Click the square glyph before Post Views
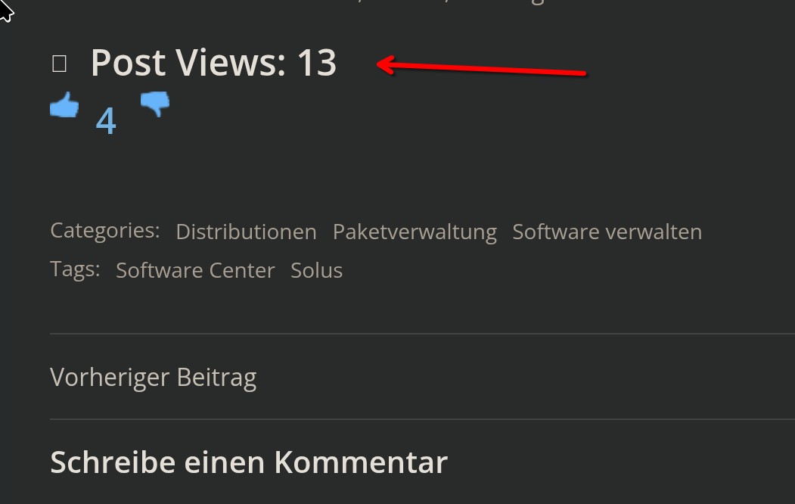This screenshot has width=795, height=504. (x=59, y=64)
